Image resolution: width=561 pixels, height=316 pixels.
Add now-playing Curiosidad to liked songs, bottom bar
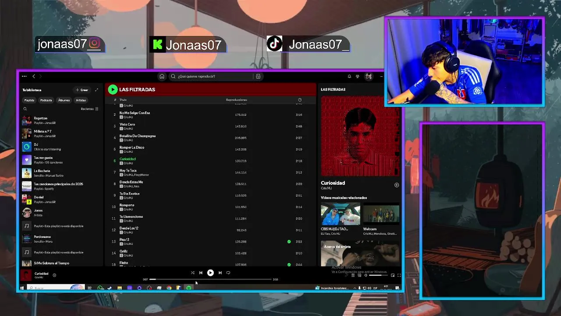coord(54,275)
